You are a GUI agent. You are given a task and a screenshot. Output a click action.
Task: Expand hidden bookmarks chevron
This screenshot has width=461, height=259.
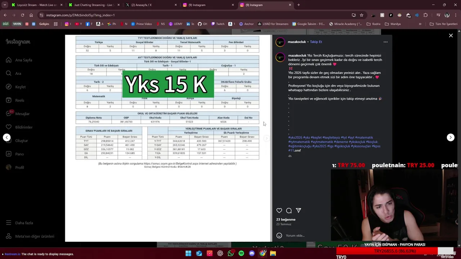click(x=420, y=24)
